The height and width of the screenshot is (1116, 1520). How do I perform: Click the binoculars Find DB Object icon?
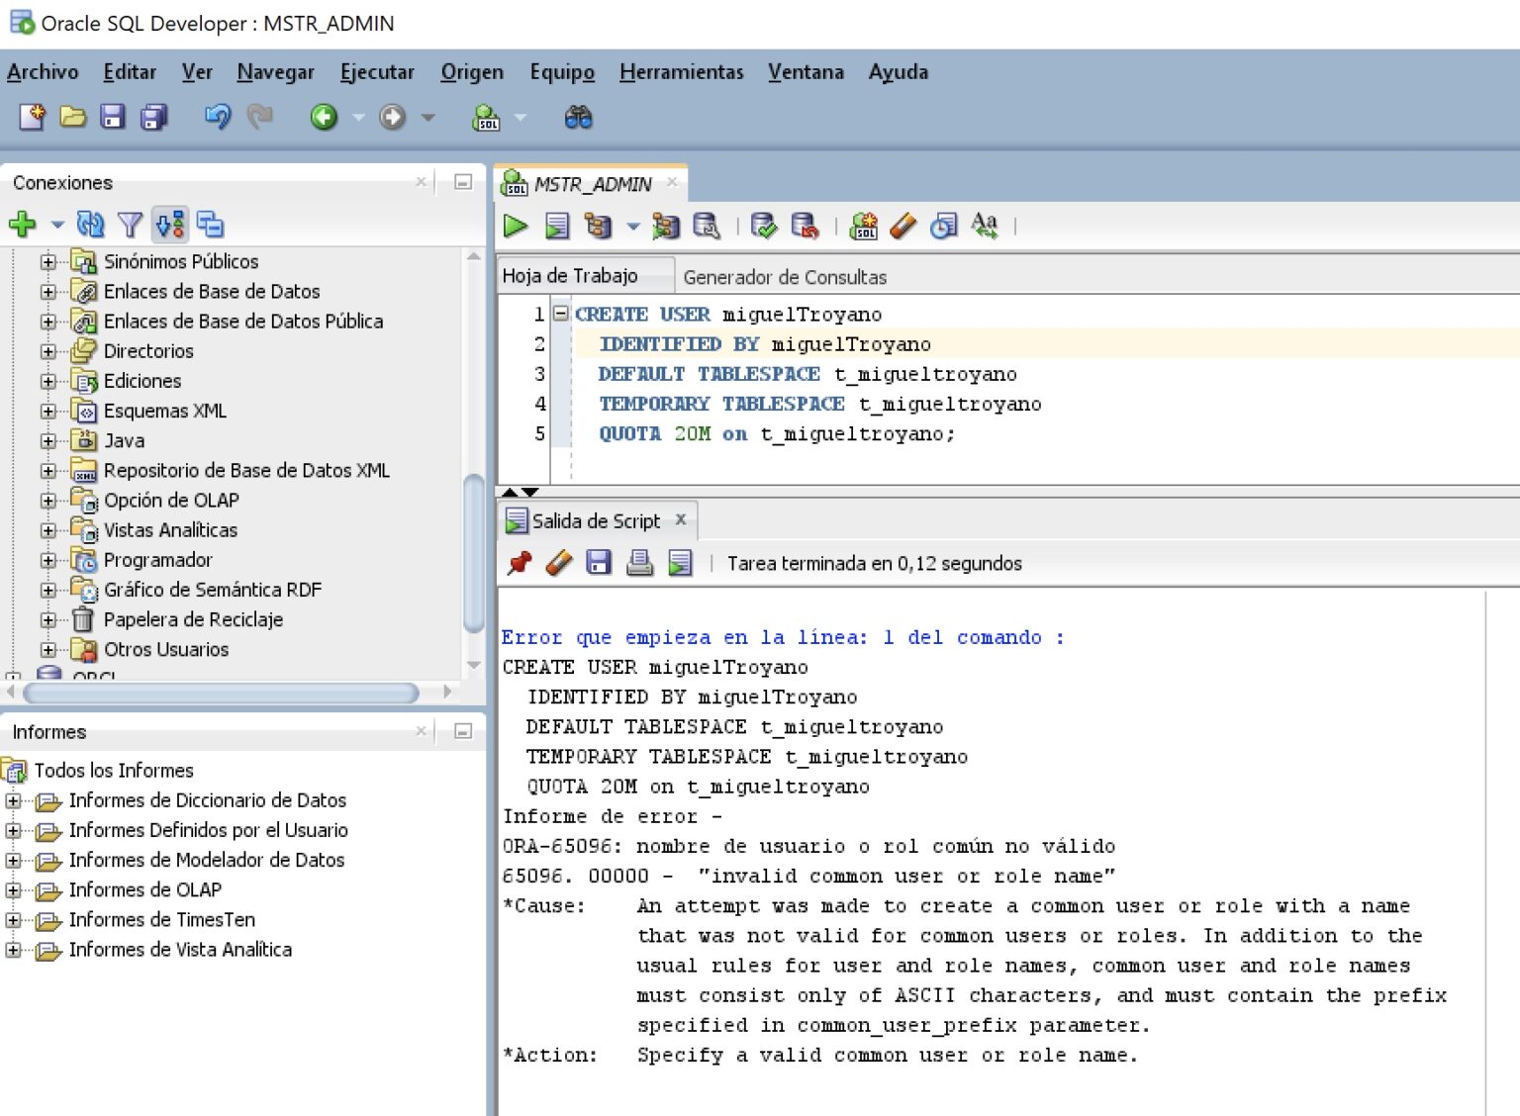click(x=578, y=118)
